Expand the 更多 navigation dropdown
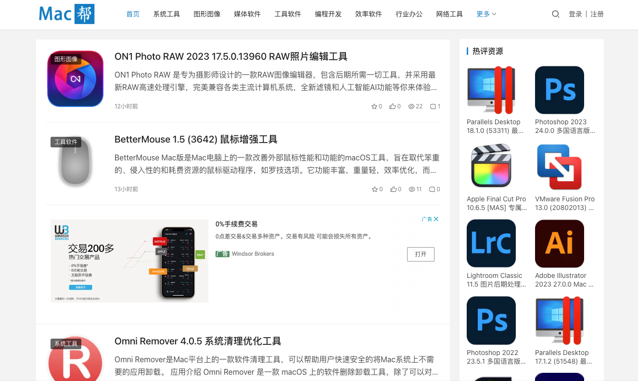This screenshot has width=638, height=381. (x=486, y=14)
